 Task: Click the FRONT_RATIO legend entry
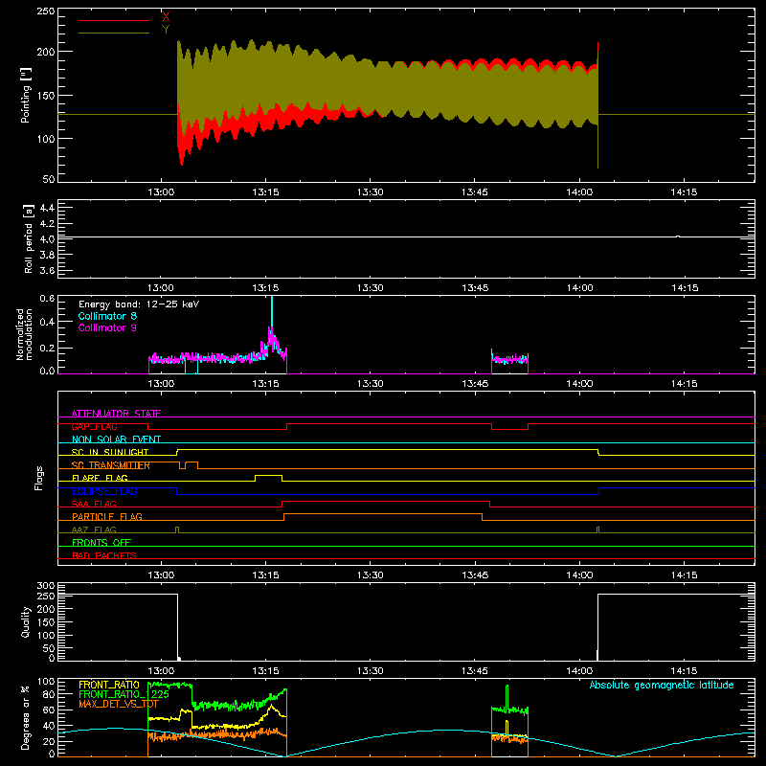[109, 685]
